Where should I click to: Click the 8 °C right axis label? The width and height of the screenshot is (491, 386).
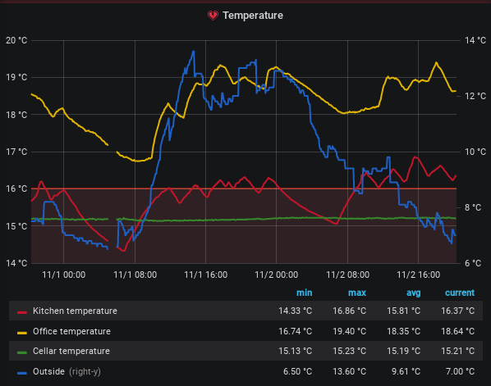click(x=473, y=207)
